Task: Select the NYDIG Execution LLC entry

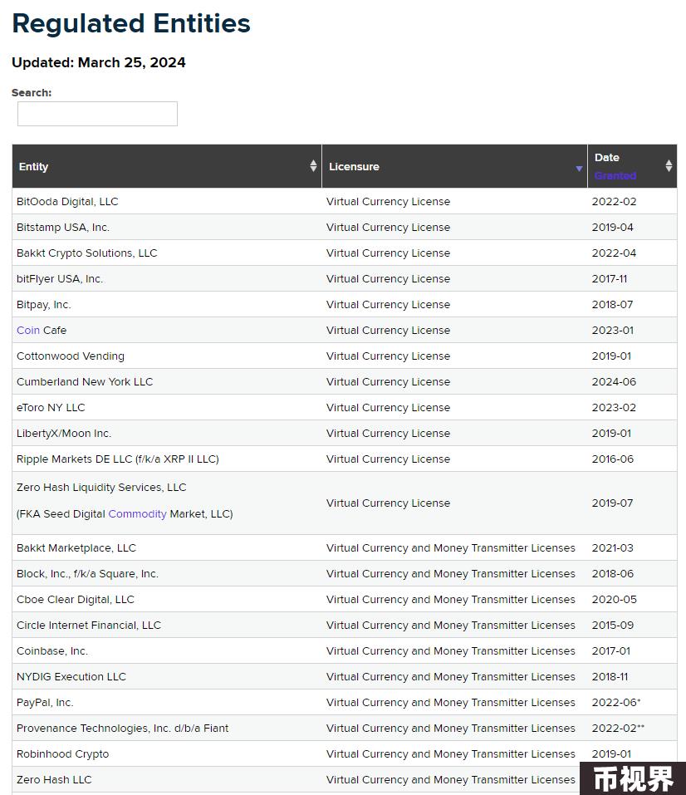Action: coord(71,677)
